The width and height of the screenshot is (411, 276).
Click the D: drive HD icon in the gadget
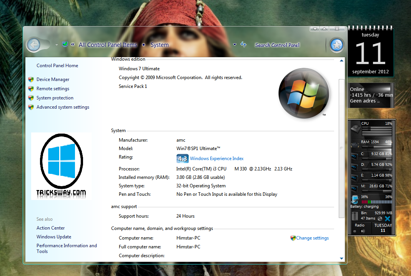[354, 167]
